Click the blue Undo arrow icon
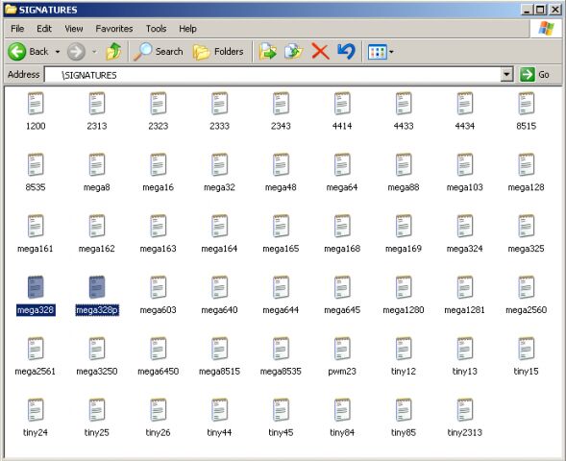Viewport: 566px width, 461px height. (346, 52)
